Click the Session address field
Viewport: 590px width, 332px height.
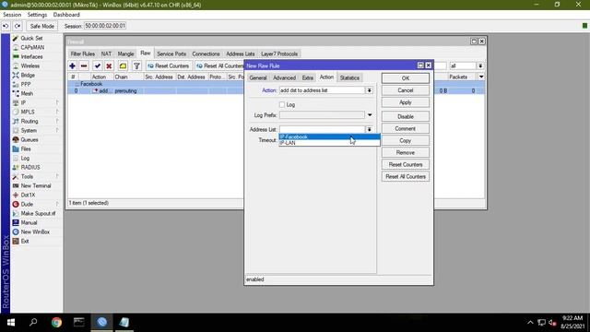(105, 26)
